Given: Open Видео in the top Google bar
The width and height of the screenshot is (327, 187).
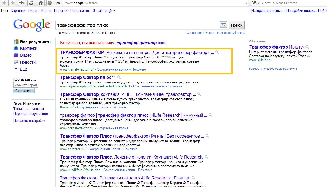Looking at the screenshot, I should pyautogui.click(x=33, y=11).
